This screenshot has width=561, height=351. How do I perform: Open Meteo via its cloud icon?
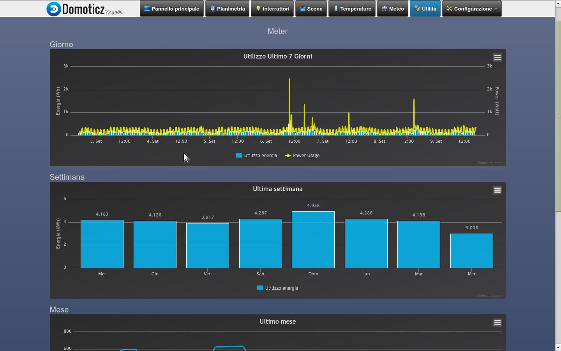click(x=383, y=8)
